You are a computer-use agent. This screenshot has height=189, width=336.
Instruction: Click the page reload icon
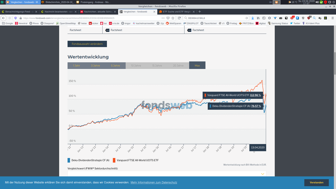pyautogui.click(x=180, y=18)
